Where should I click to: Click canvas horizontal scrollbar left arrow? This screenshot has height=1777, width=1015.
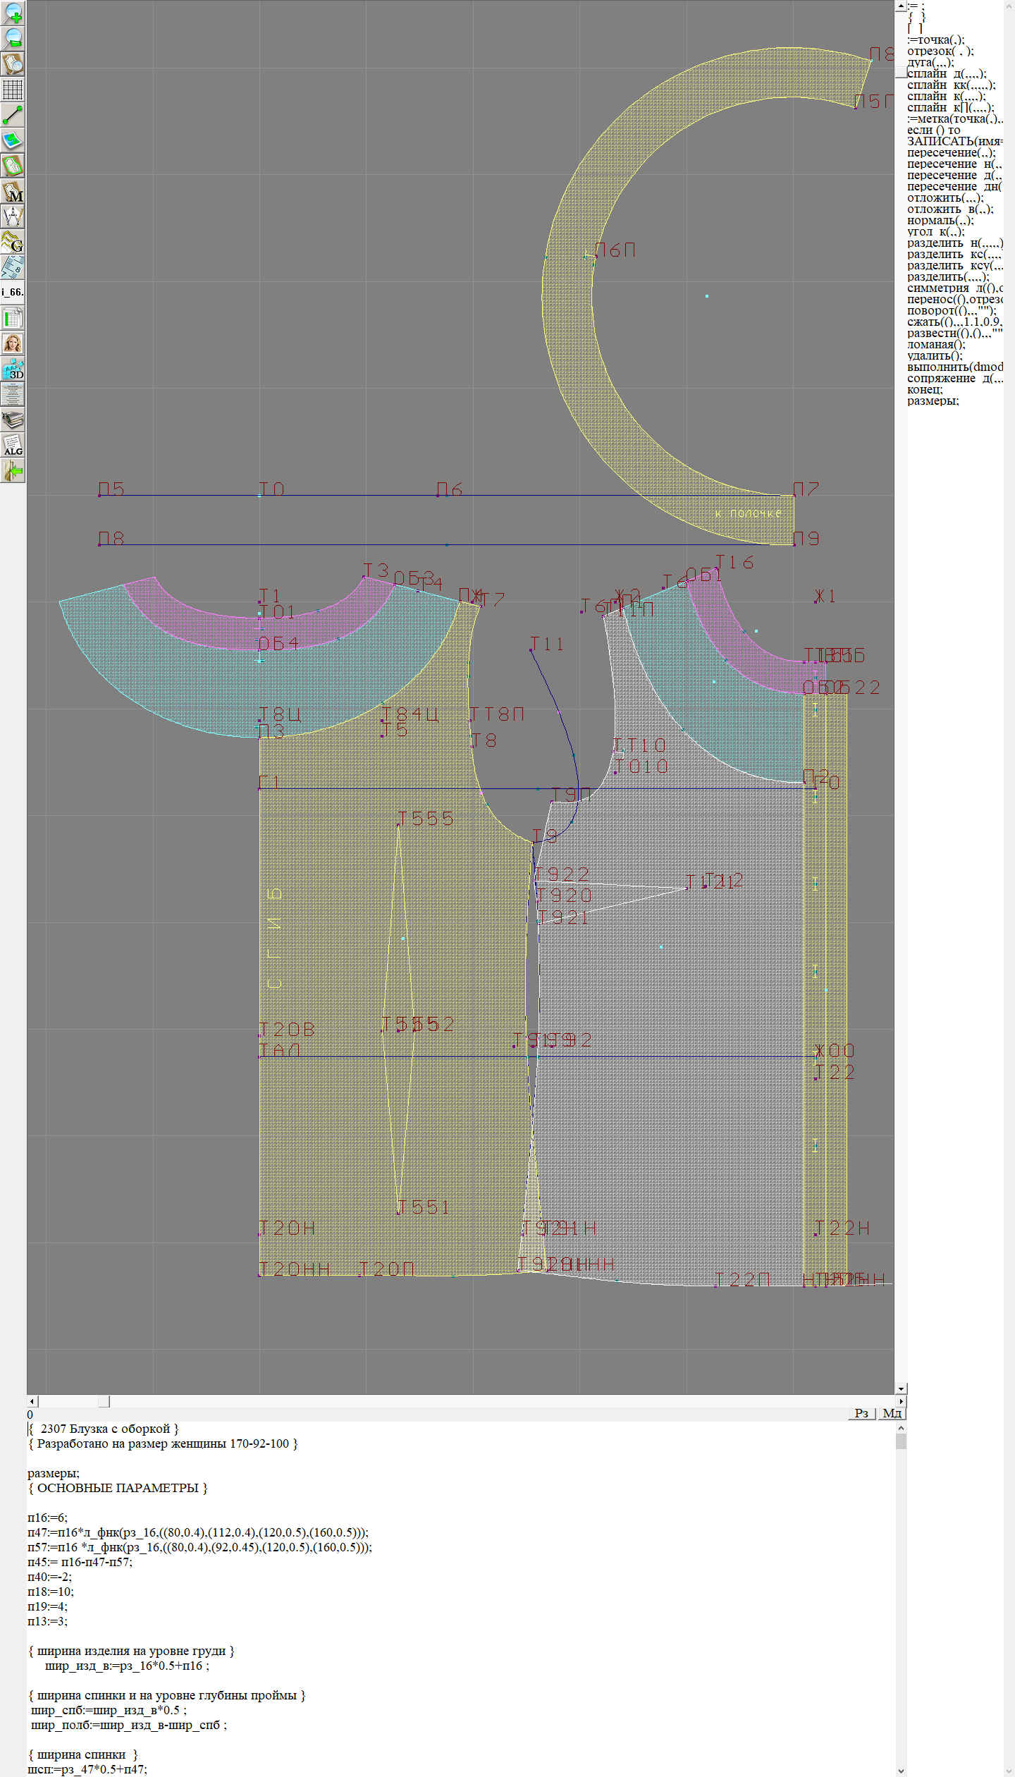pyautogui.click(x=32, y=1401)
